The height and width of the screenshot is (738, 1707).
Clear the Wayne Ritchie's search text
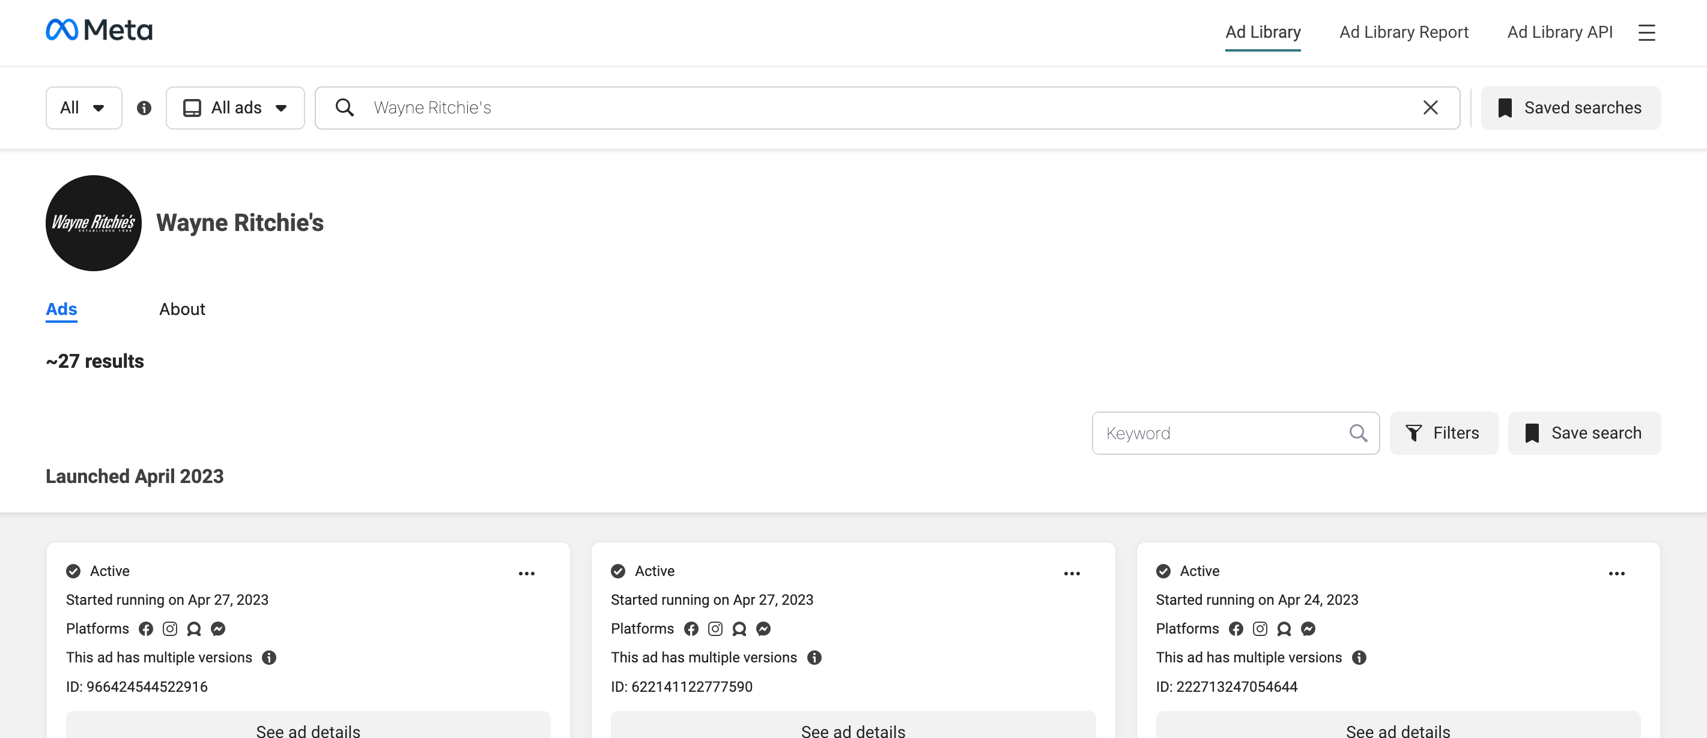point(1430,108)
